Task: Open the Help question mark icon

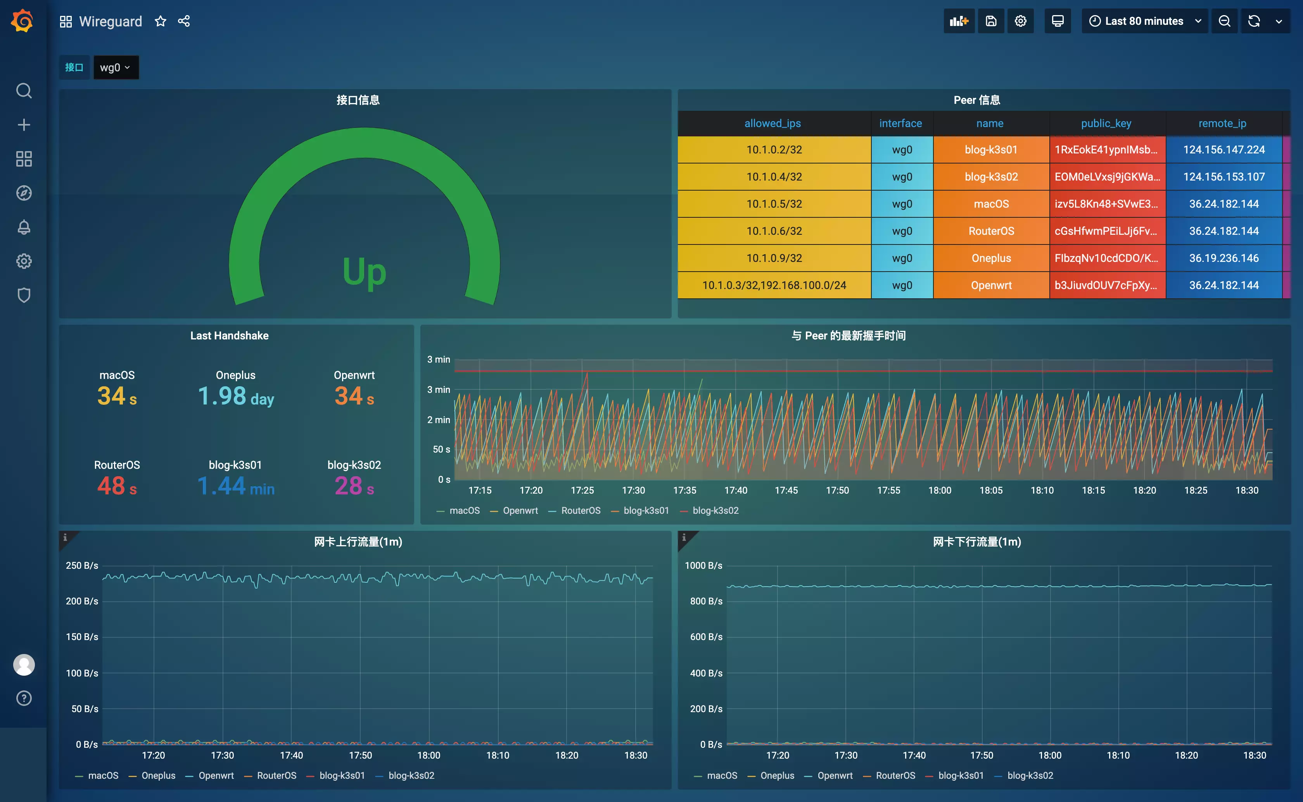Action: [24, 698]
